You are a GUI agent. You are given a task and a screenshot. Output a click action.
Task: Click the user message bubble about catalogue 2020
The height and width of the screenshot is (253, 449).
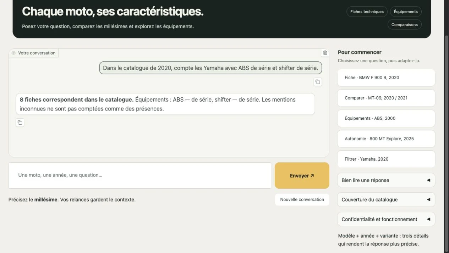tap(210, 68)
